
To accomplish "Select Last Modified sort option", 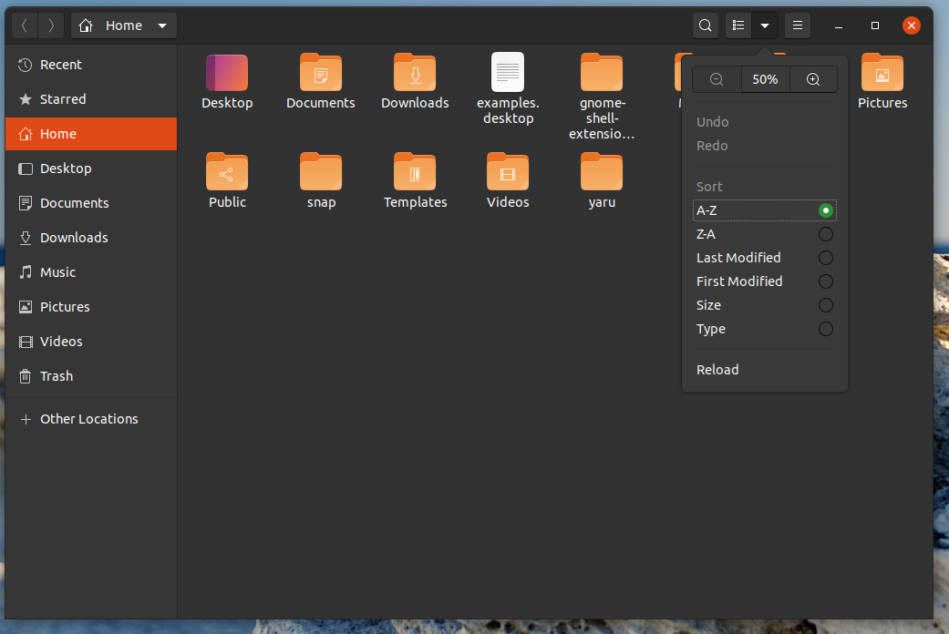I will pyautogui.click(x=765, y=258).
